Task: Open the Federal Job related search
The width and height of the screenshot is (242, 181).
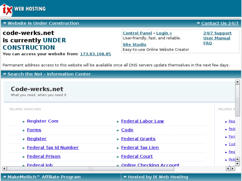Action: click(40, 165)
